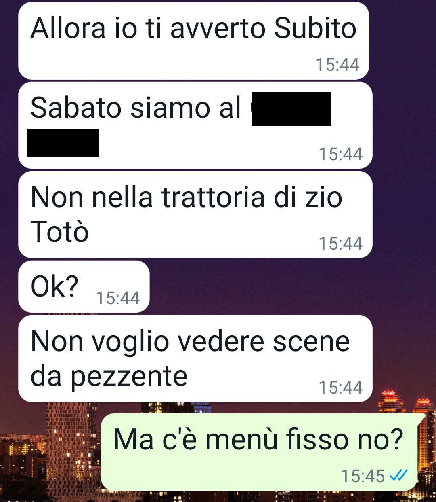This screenshot has width=436, height=502.
Task: Select the 'Non voglio vedere scene da pezzente' message
Action: pyautogui.click(x=195, y=359)
